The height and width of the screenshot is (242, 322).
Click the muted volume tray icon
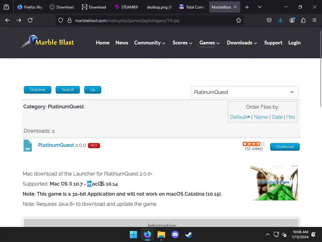[x=284, y=234]
